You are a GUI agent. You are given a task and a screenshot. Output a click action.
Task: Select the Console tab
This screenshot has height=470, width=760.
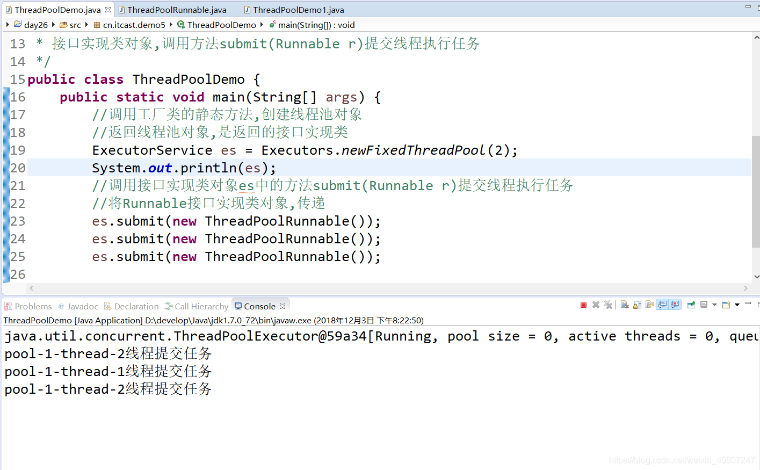pyautogui.click(x=259, y=306)
